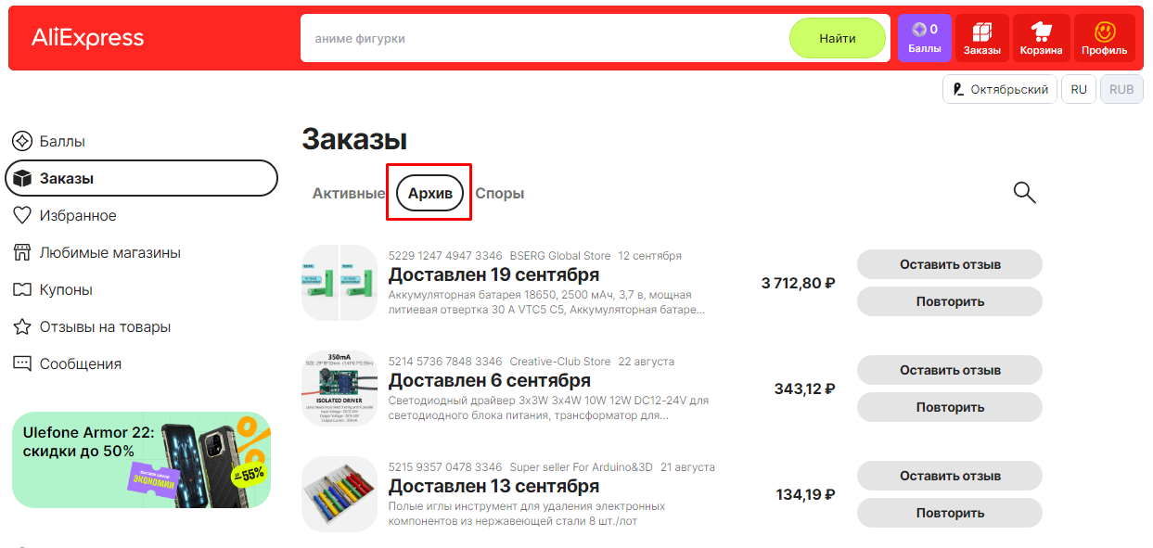Visit Creative-Club Store link

pos(560,362)
